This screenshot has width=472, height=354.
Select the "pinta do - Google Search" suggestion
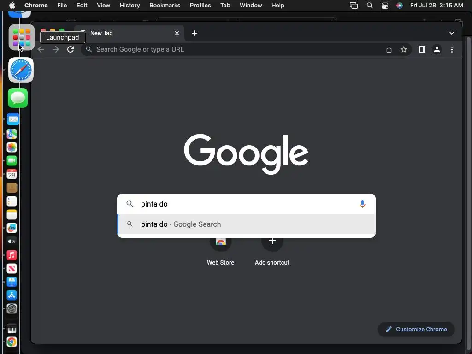point(246,224)
